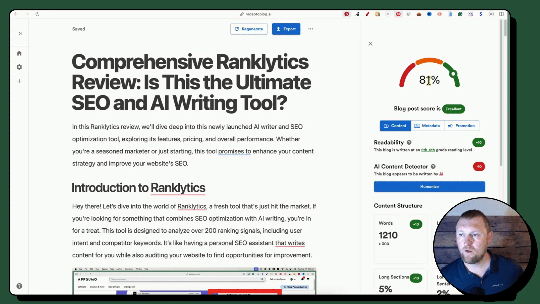Close the blog score panel
This screenshot has height=304, width=540.
coord(370,44)
